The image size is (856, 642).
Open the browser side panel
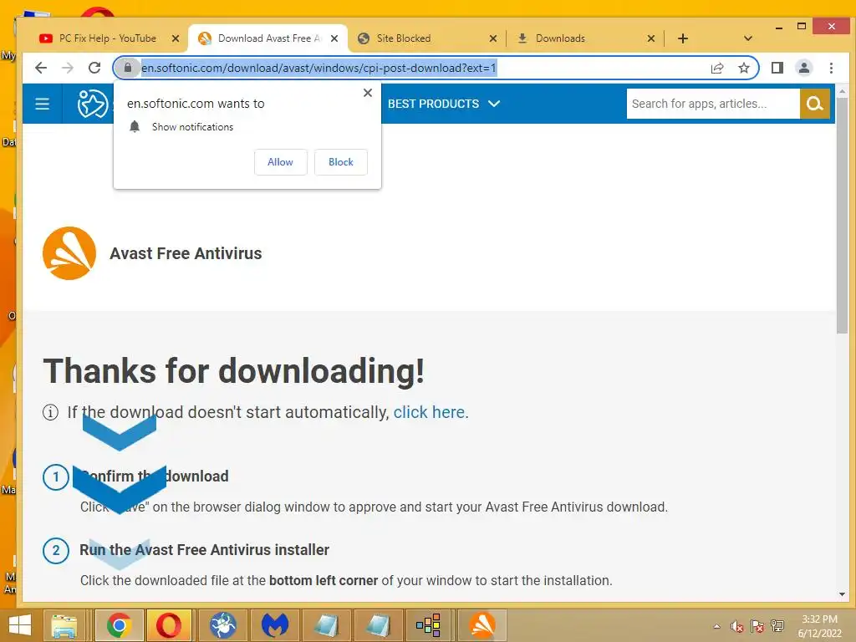pyautogui.click(x=777, y=68)
